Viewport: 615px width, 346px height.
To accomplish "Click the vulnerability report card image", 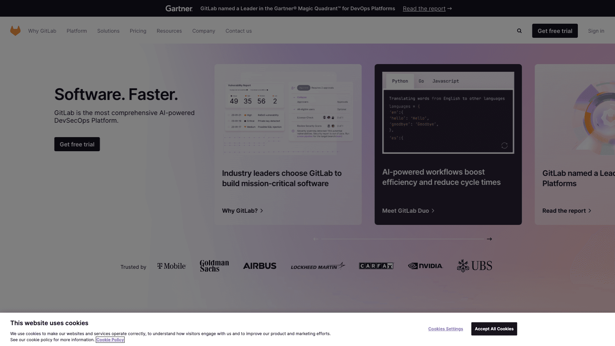I will point(288,114).
